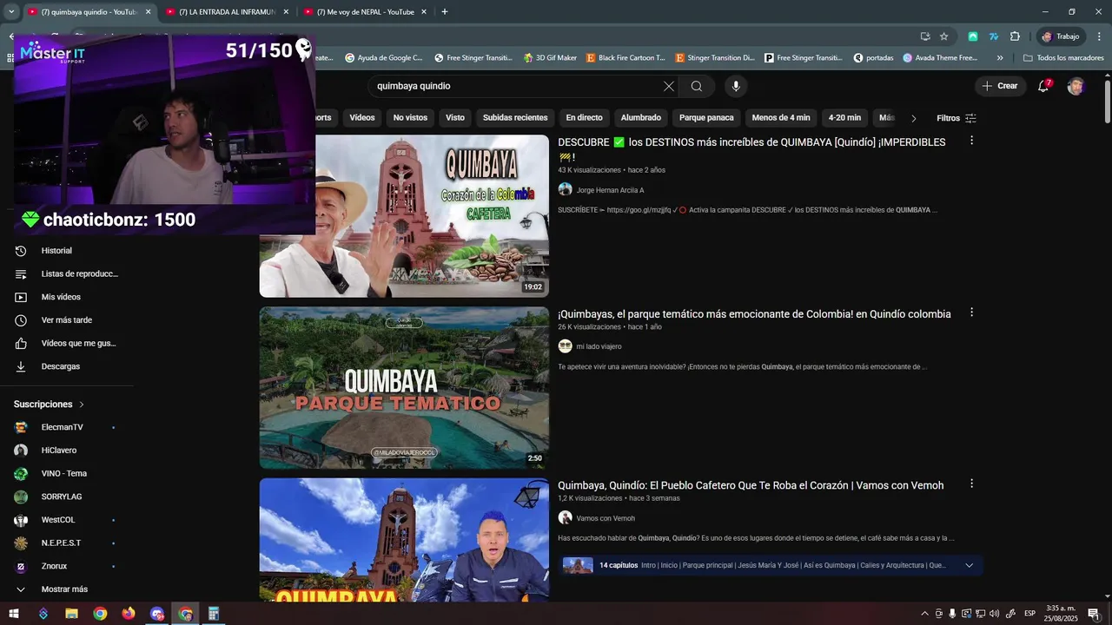Filter results by Visto chip

tap(455, 118)
